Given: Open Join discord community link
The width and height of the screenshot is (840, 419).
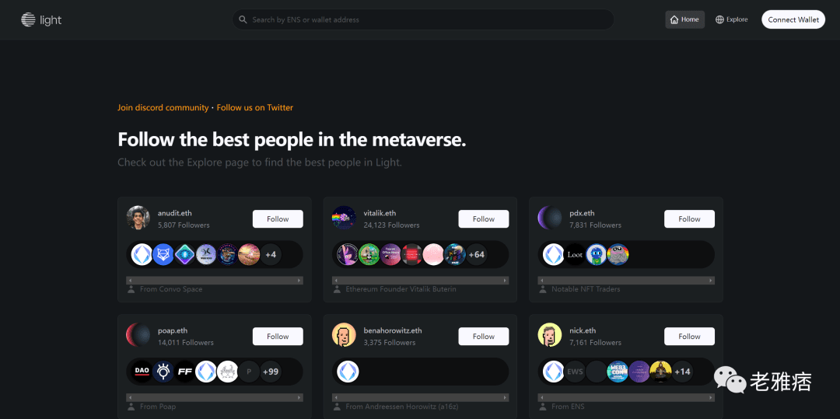Looking at the screenshot, I should 163,107.
